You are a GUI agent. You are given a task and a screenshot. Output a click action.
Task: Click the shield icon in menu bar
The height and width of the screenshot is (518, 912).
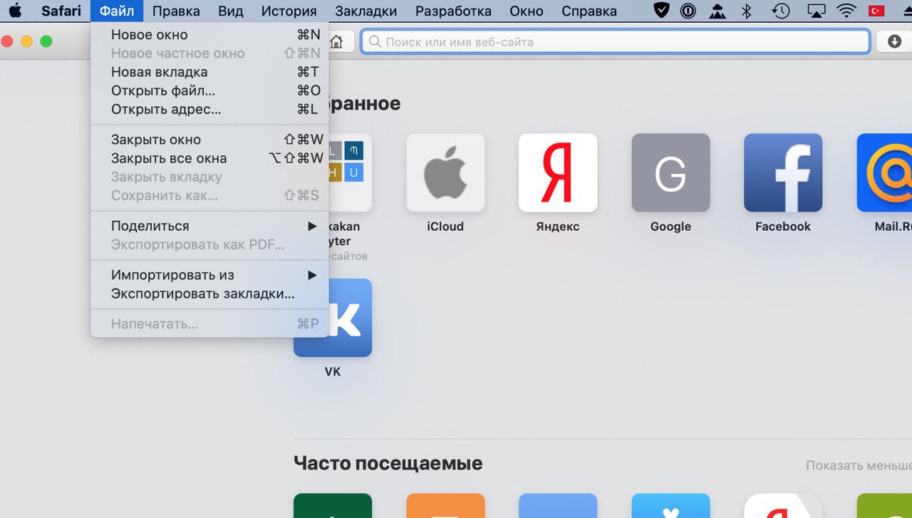(661, 11)
